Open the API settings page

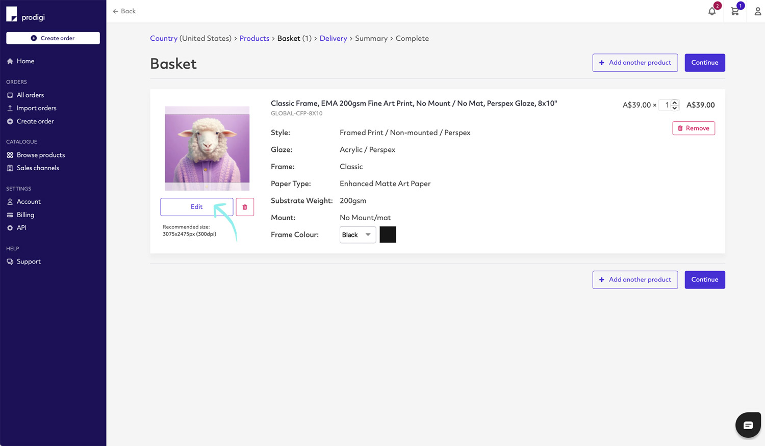click(21, 228)
